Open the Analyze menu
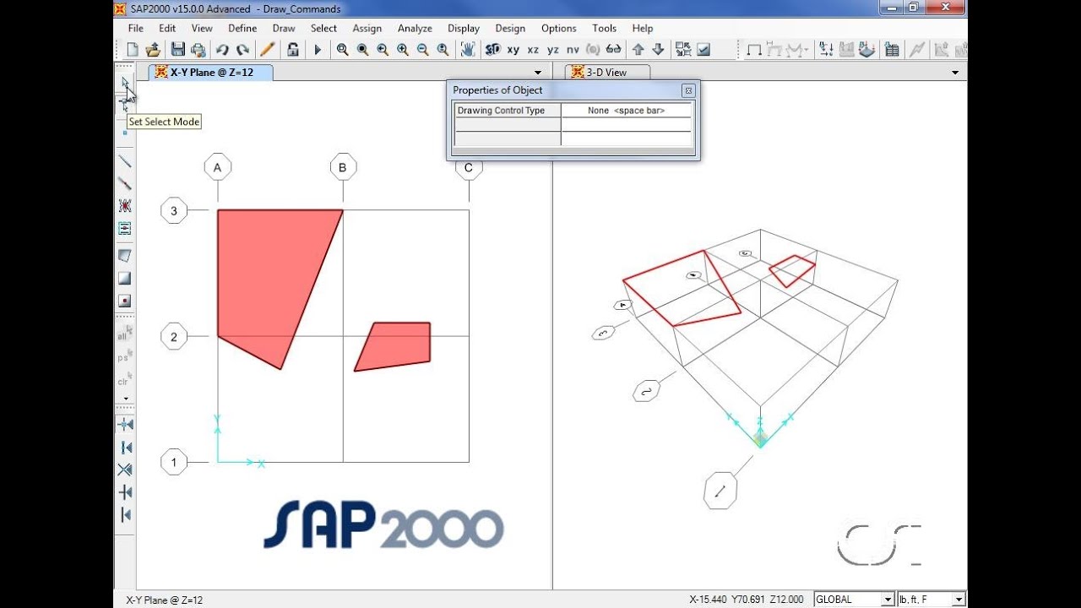Viewport: 1081px width, 608px height. coord(415,28)
